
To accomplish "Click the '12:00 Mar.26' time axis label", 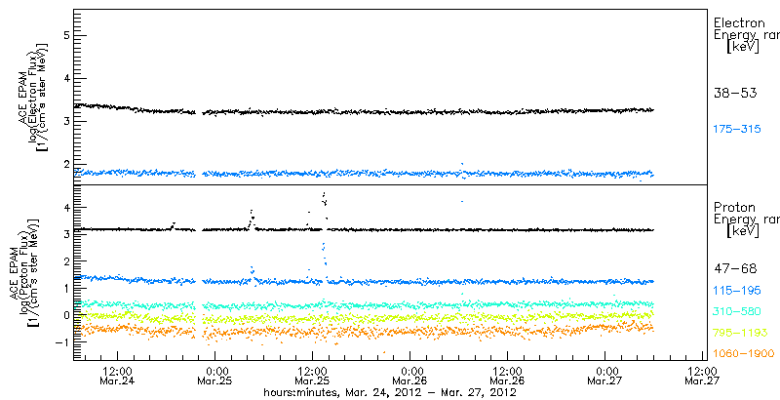I will 507,377.
